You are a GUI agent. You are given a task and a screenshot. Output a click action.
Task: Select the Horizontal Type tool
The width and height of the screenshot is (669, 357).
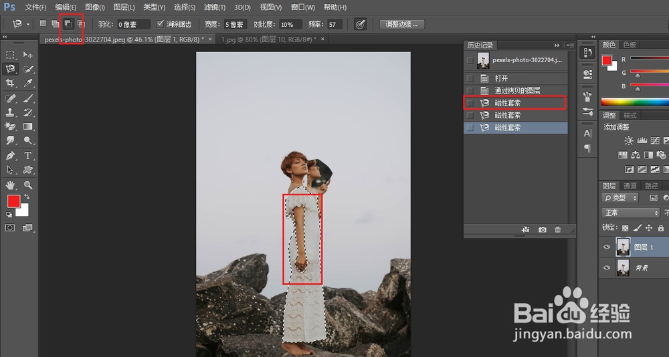(x=27, y=156)
